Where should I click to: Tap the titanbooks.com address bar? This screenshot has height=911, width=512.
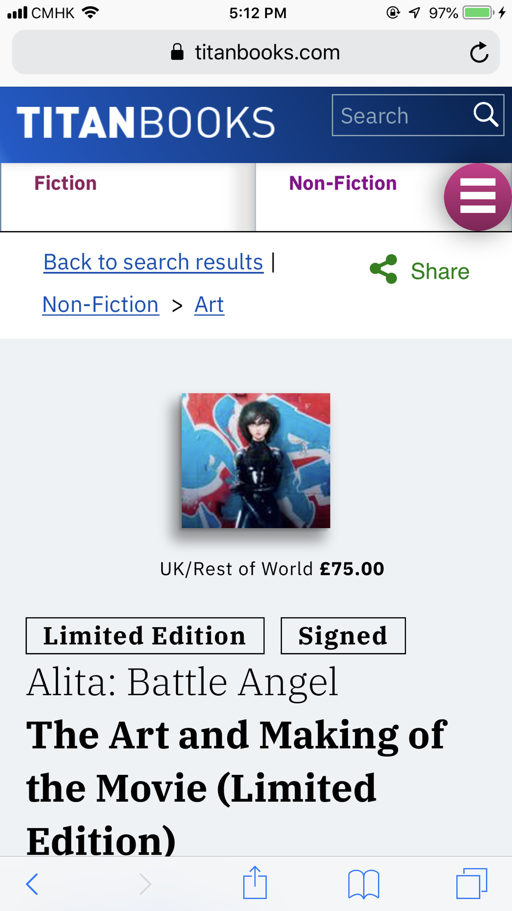click(x=256, y=52)
